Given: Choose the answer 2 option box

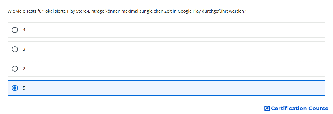Looking at the screenshot, I should pos(166,69).
